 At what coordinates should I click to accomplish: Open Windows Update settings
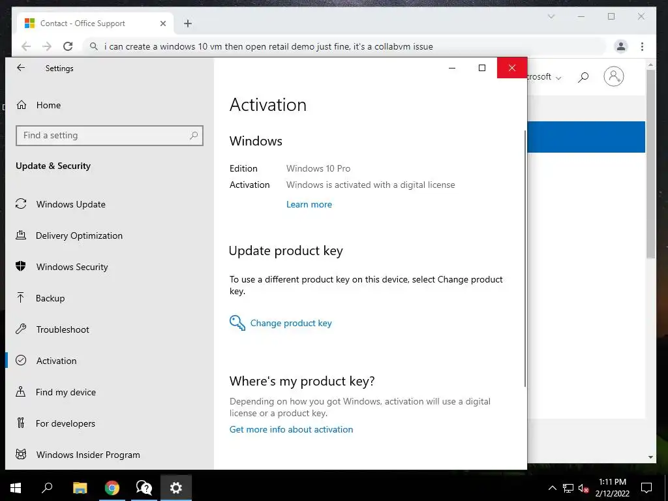tap(110, 204)
